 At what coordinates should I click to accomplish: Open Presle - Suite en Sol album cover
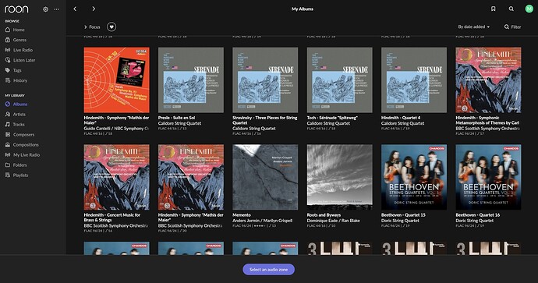click(x=191, y=80)
